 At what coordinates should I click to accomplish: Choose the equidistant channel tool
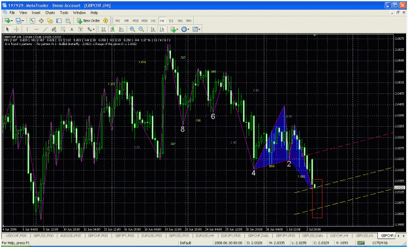coord(54,29)
